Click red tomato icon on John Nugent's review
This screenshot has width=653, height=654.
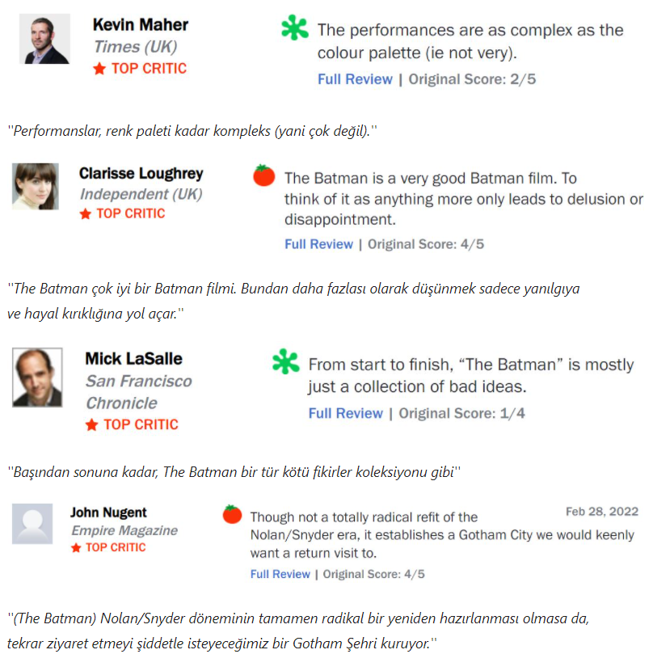click(232, 514)
